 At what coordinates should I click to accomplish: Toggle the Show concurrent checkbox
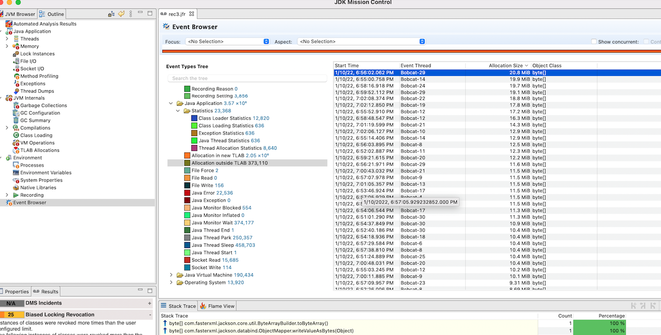594,42
